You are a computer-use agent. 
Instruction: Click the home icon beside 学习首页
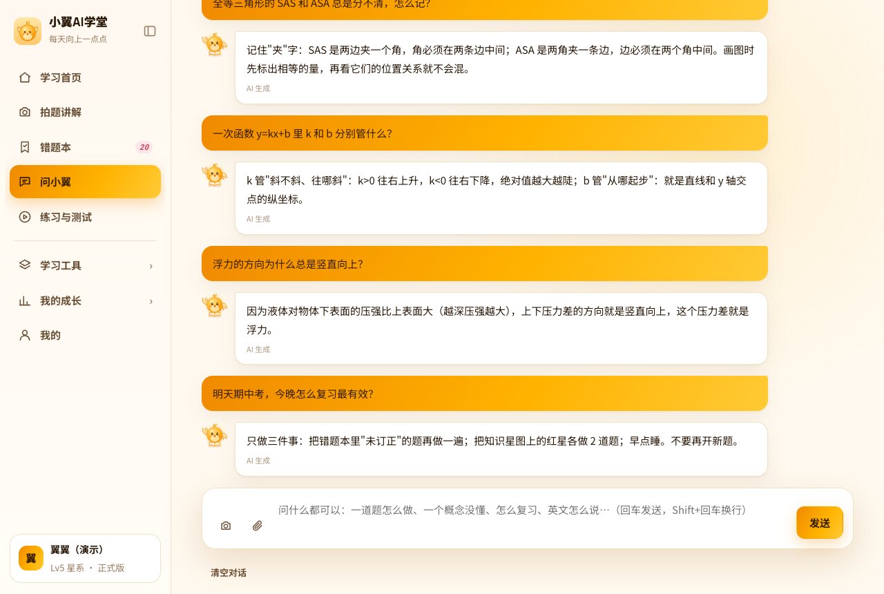pyautogui.click(x=25, y=77)
